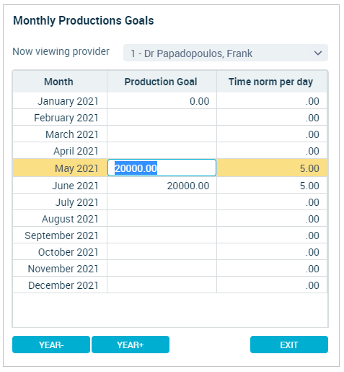Select the September 2021 row label
The height and width of the screenshot is (372, 344).
tap(61, 235)
